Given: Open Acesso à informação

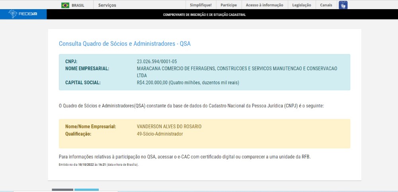Looking at the screenshot, I should pyautogui.click(x=264, y=5).
